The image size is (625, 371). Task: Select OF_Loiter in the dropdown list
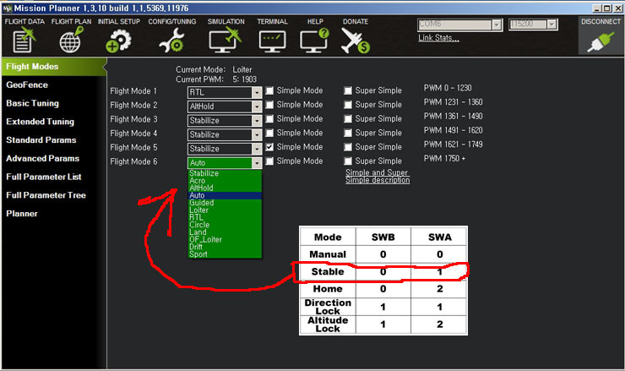(x=225, y=239)
